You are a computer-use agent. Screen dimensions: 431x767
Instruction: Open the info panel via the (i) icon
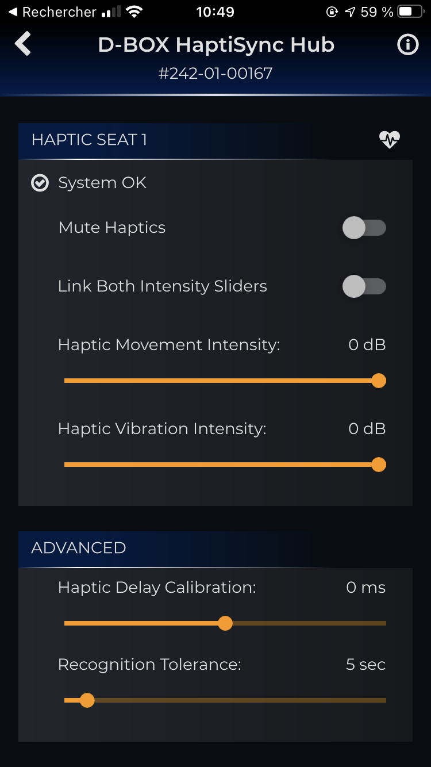coord(407,44)
